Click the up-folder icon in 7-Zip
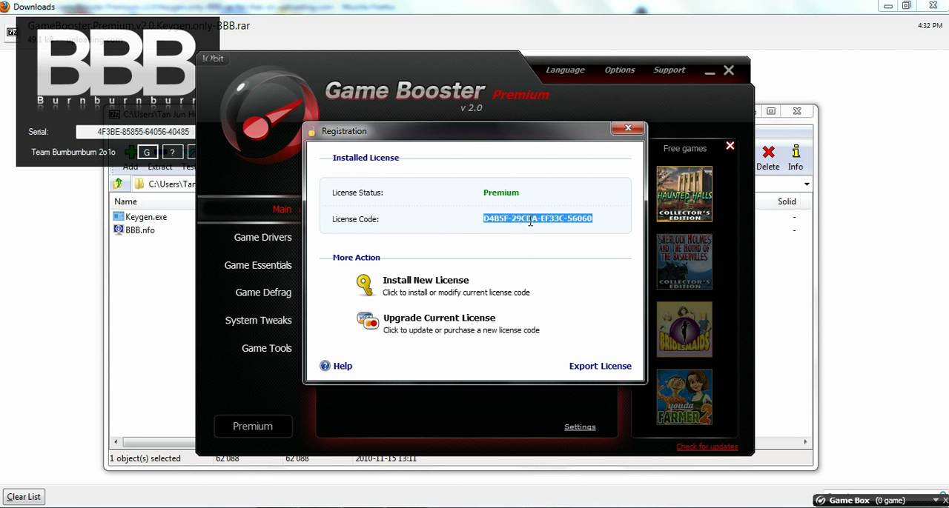The width and height of the screenshot is (949, 508). tap(117, 184)
